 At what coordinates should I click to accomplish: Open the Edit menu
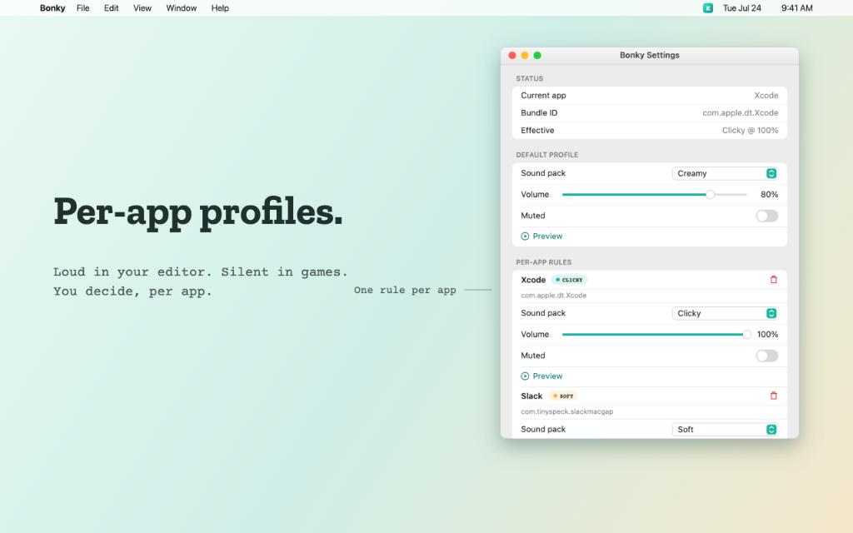coord(111,8)
